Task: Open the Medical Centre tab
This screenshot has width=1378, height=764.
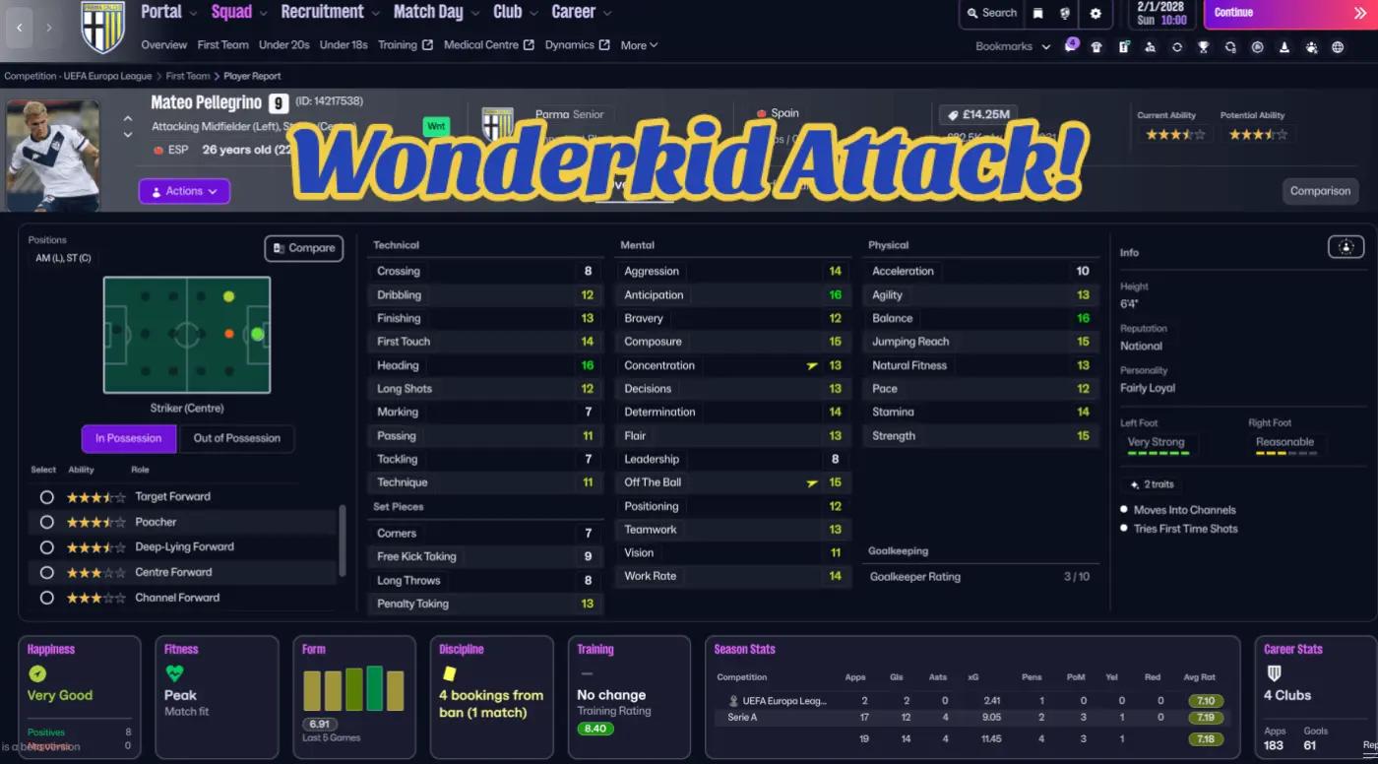Action: pyautogui.click(x=489, y=45)
